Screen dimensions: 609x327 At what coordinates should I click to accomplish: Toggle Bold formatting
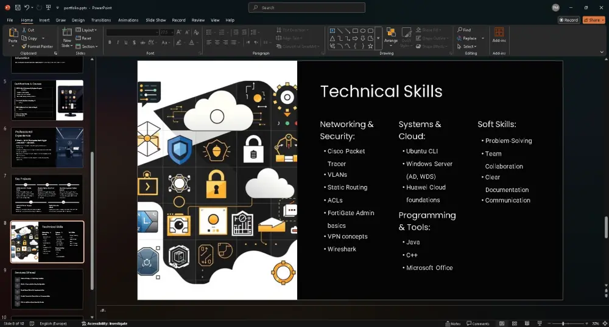tap(110, 43)
